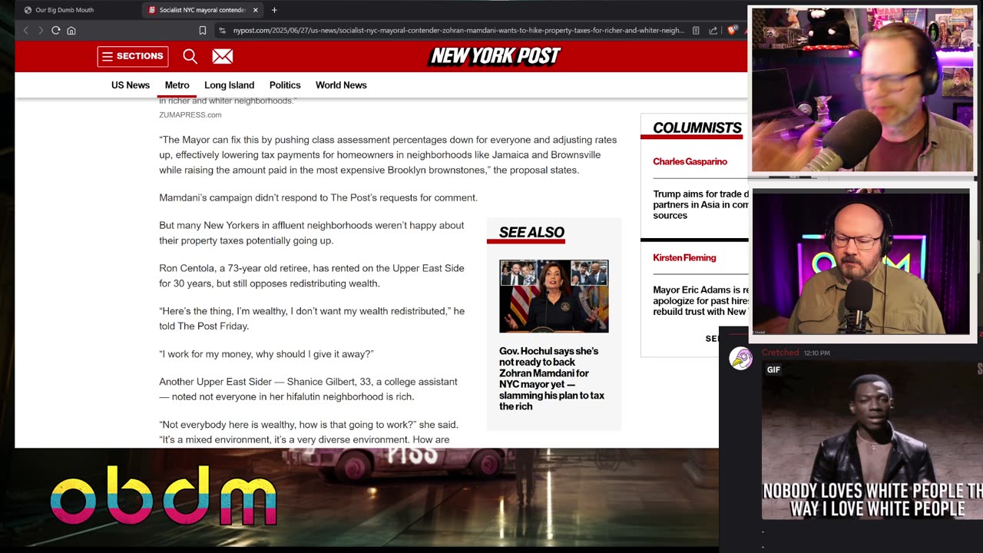The width and height of the screenshot is (983, 553).
Task: Open Kirsten Fleming columnist link
Action: (x=684, y=257)
